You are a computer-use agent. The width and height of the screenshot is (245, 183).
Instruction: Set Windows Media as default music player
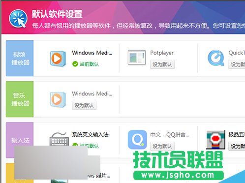click(84, 105)
